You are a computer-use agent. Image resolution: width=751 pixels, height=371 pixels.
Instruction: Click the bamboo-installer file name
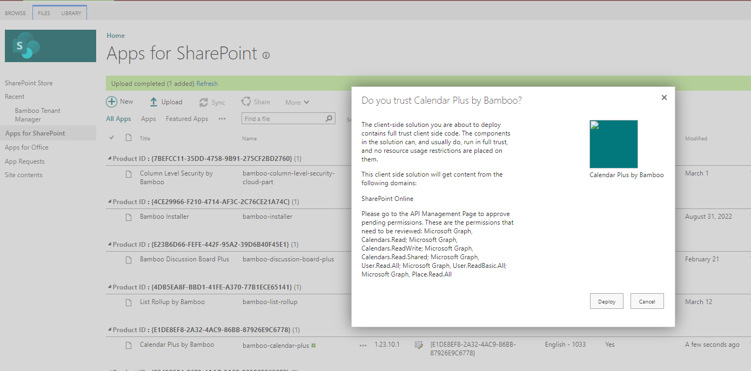tap(267, 217)
